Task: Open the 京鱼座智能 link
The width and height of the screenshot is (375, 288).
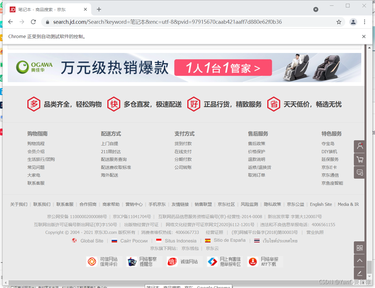Action: [332, 183]
